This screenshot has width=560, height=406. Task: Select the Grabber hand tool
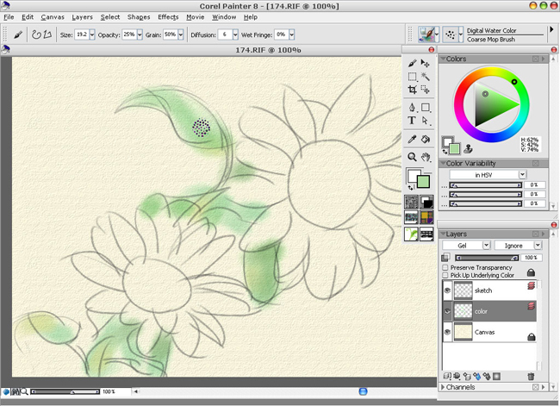426,158
